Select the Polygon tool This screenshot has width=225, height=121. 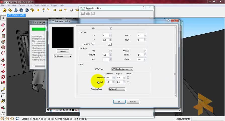point(3,47)
